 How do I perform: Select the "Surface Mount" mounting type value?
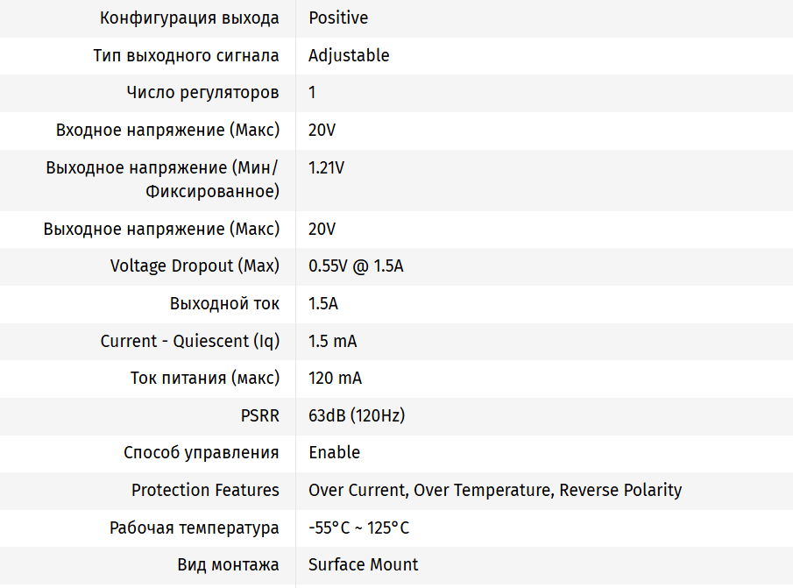coord(363,564)
